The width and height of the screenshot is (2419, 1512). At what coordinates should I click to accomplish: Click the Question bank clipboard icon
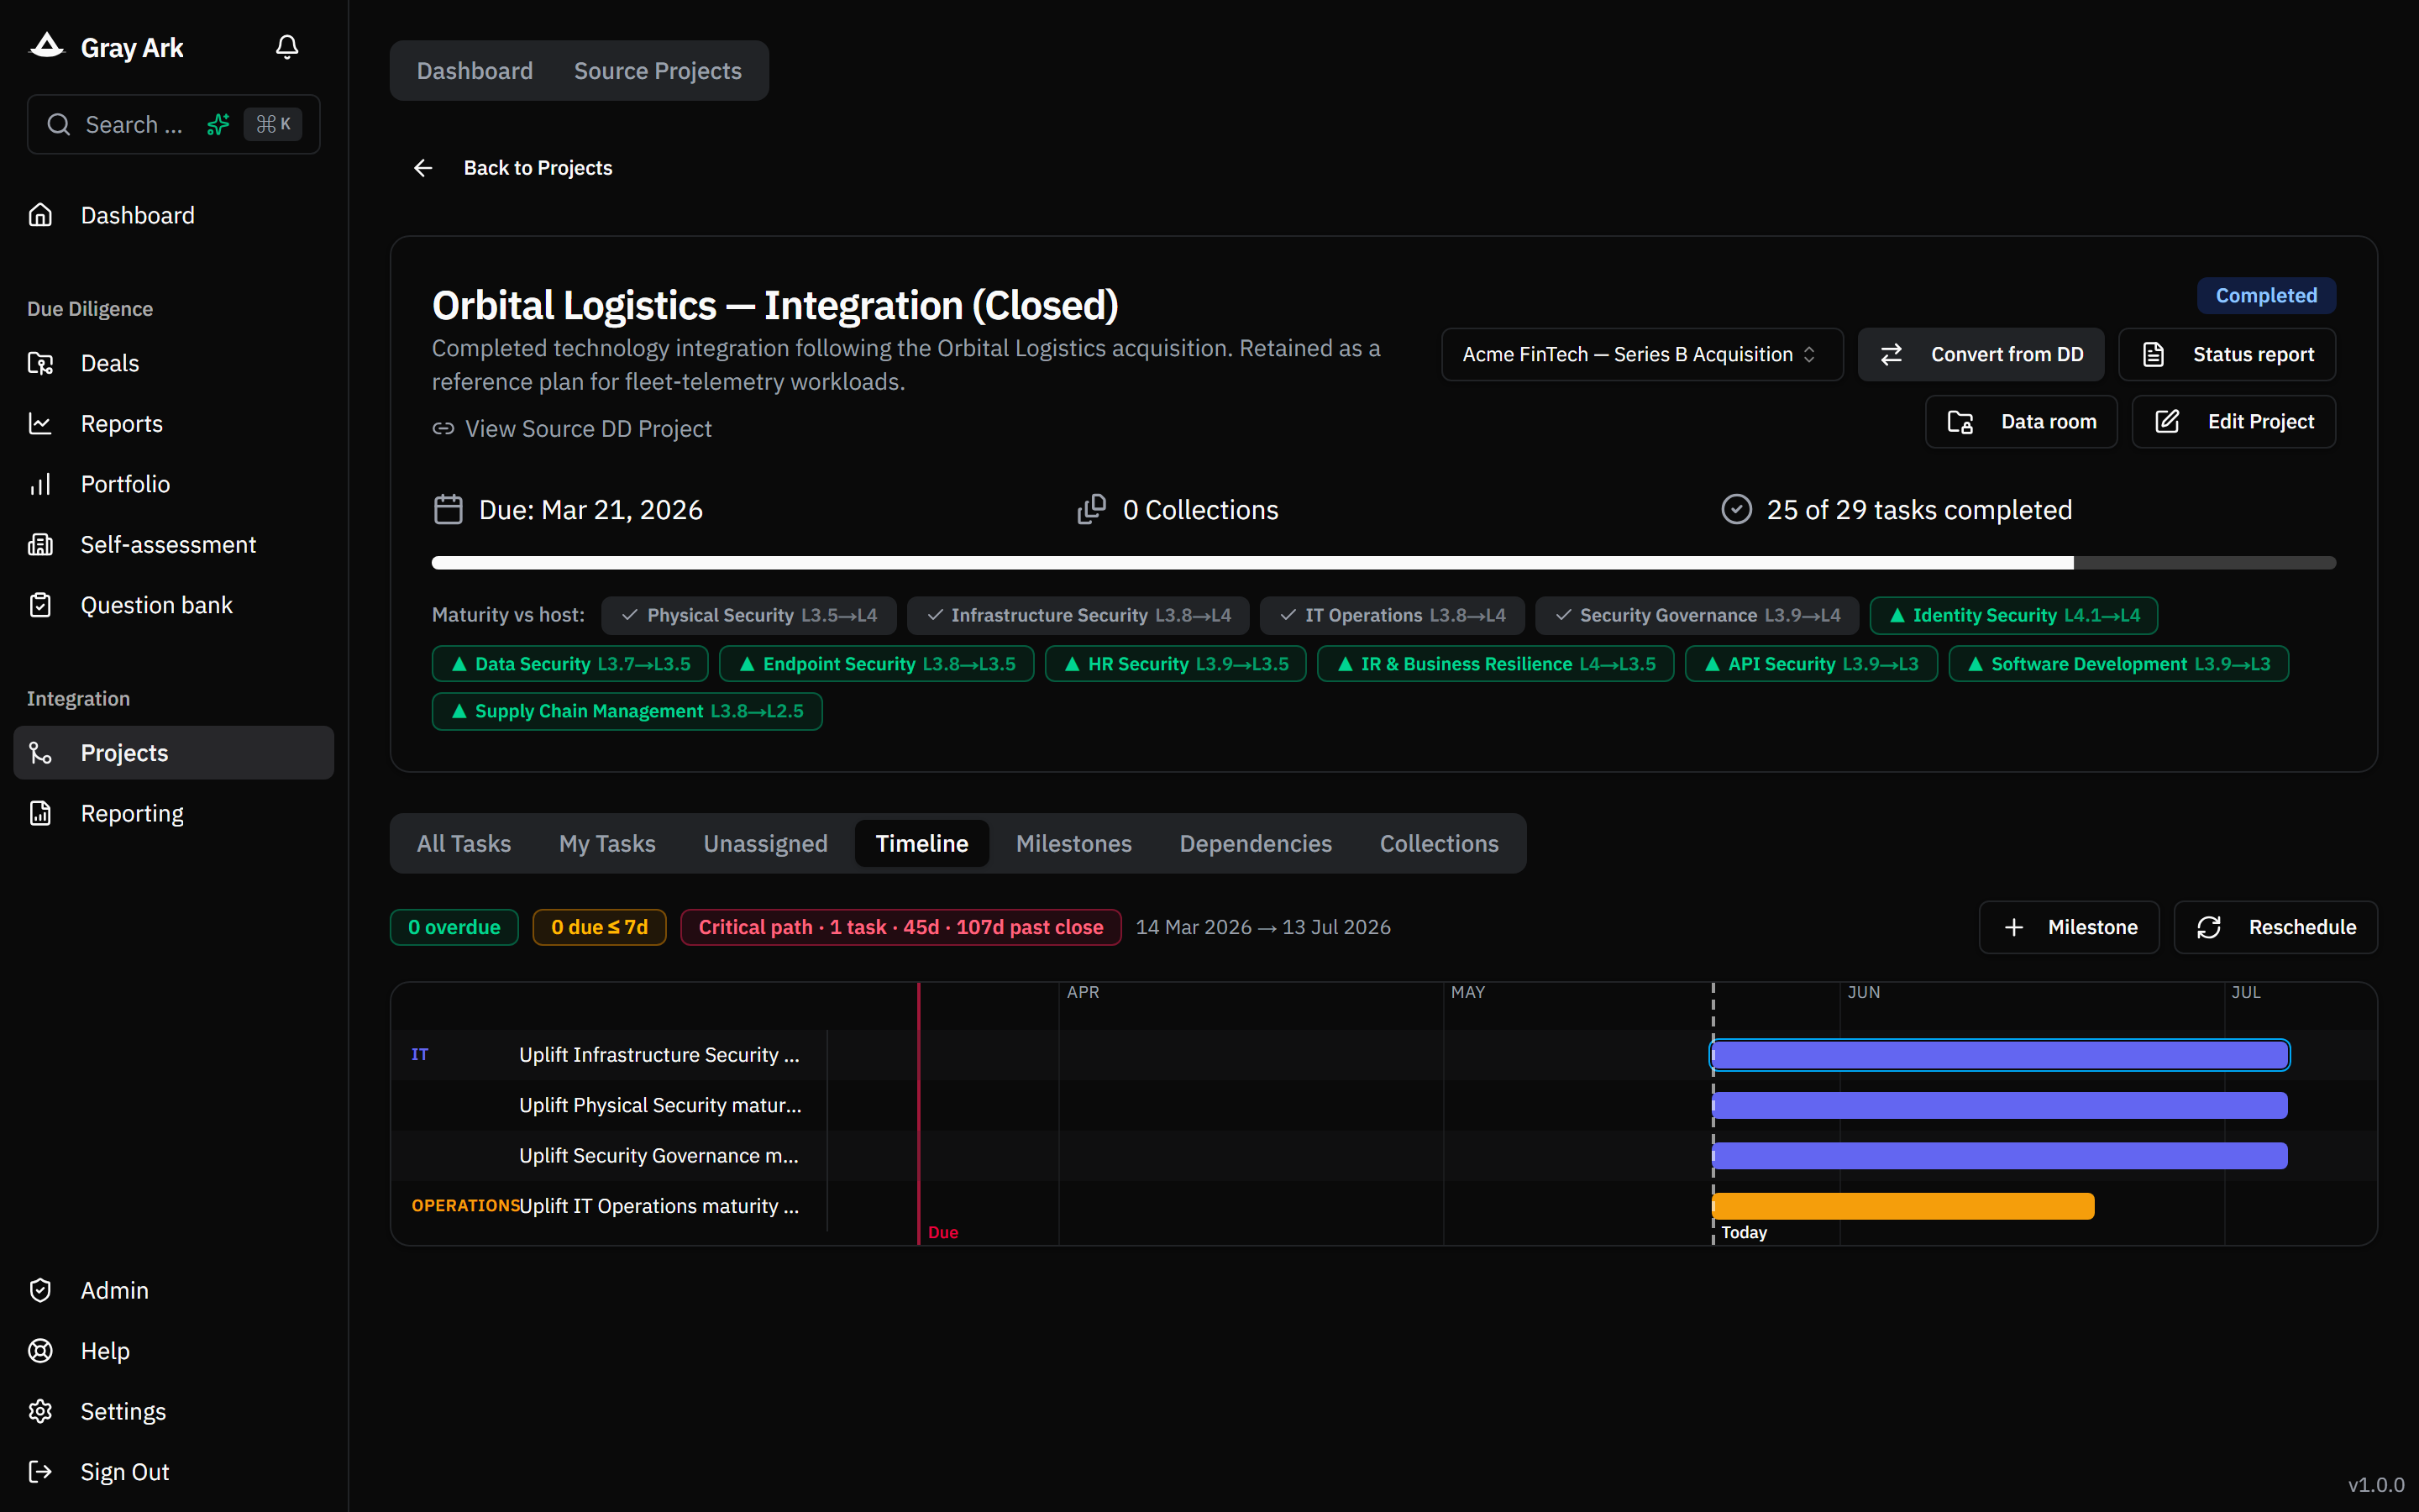(x=40, y=605)
